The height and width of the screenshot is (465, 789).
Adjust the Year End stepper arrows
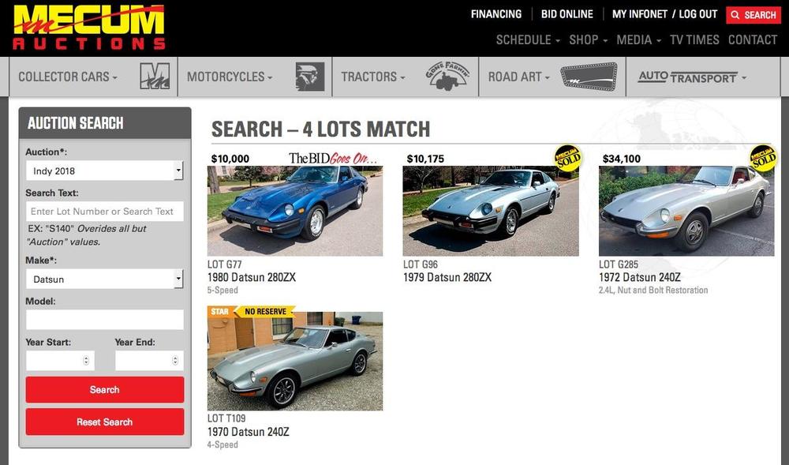pyautogui.click(x=175, y=360)
